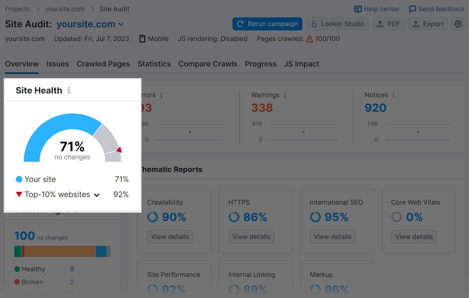469x298 pixels.
Task: Expand the yoursite.com project dropdown
Action: (121, 25)
